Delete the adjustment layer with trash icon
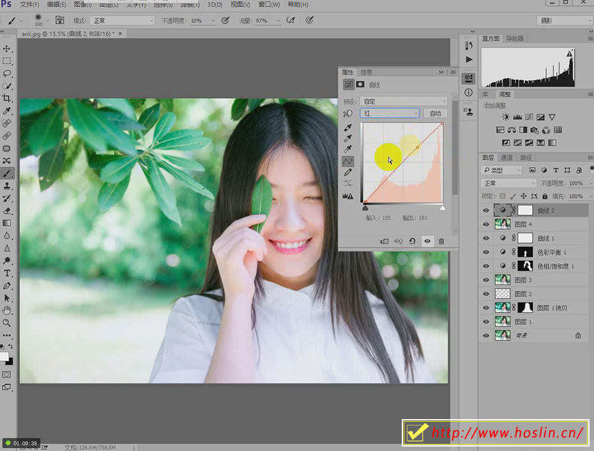The image size is (594, 451). [441, 241]
